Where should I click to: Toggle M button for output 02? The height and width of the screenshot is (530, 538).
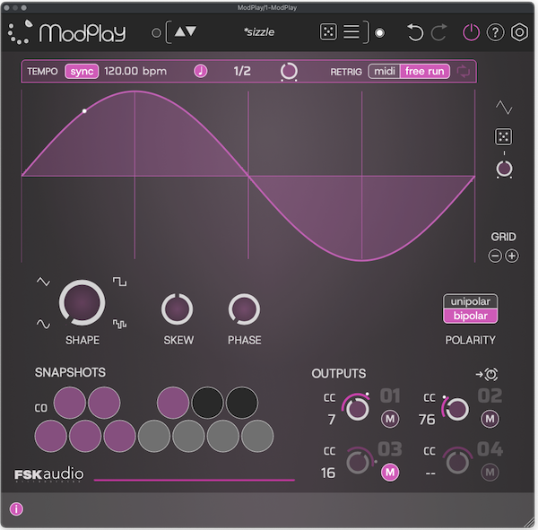pos(490,419)
